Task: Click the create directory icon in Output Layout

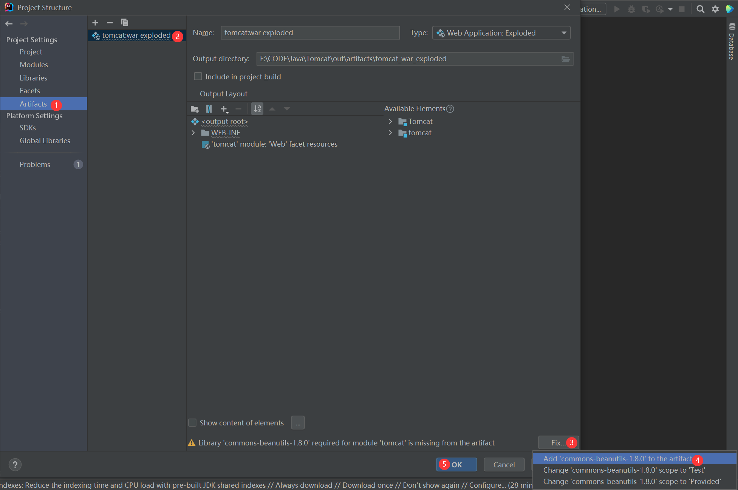Action: pyautogui.click(x=195, y=109)
